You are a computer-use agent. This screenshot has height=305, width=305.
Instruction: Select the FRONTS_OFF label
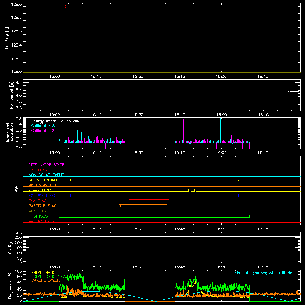point(40,216)
